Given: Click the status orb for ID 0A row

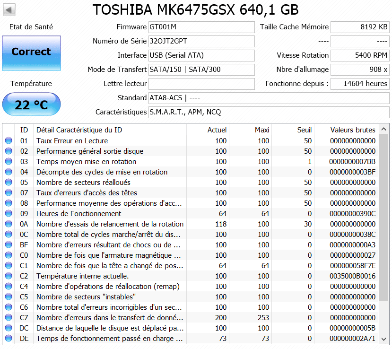Looking at the screenshot, I should 9,224.
